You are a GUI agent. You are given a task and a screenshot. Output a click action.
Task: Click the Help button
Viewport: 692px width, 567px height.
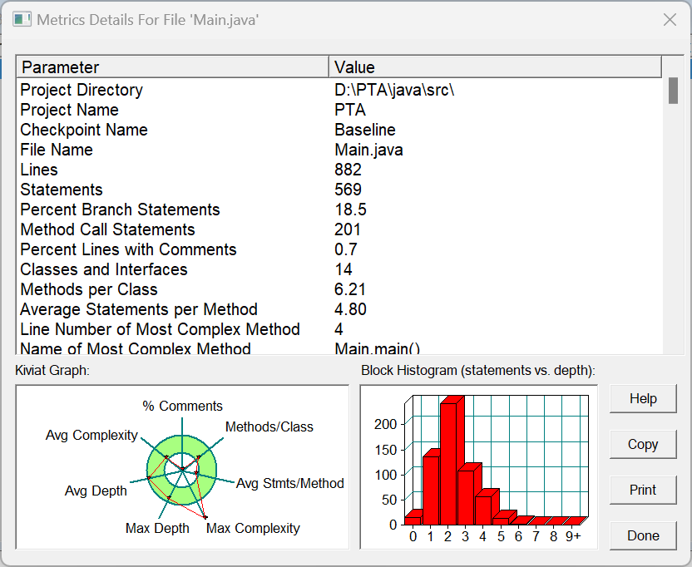pyautogui.click(x=643, y=398)
